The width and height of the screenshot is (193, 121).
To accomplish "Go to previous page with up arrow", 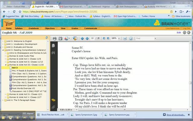I will [x=83, y=38].
